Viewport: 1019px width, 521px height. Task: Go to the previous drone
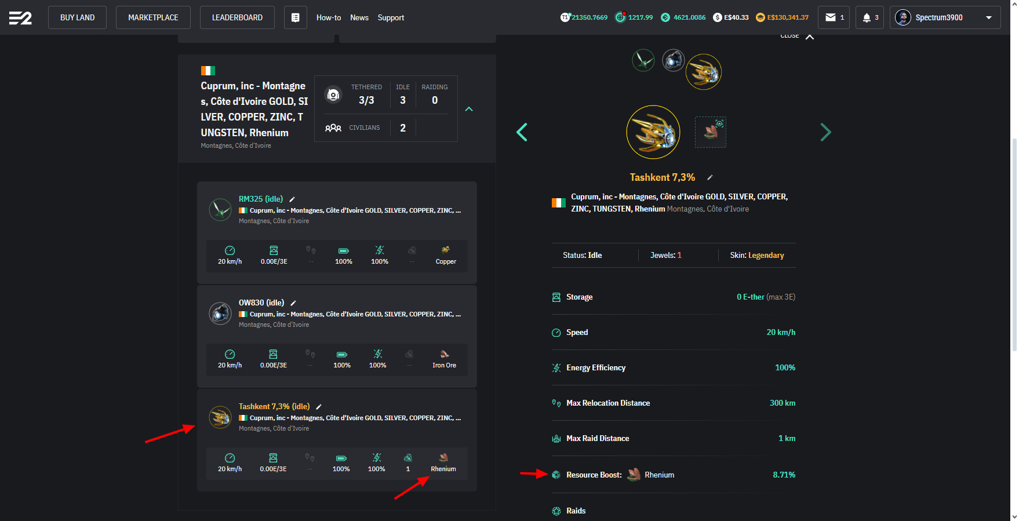tap(522, 132)
